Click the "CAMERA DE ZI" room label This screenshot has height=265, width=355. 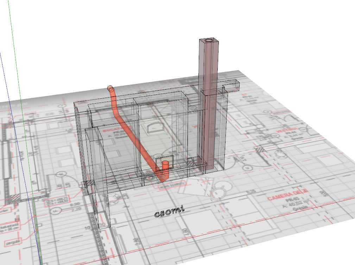(x=287, y=195)
